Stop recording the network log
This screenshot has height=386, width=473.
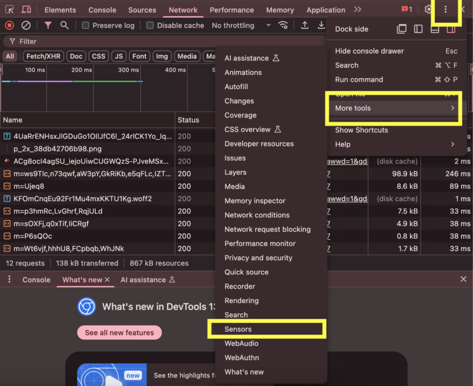(9, 25)
